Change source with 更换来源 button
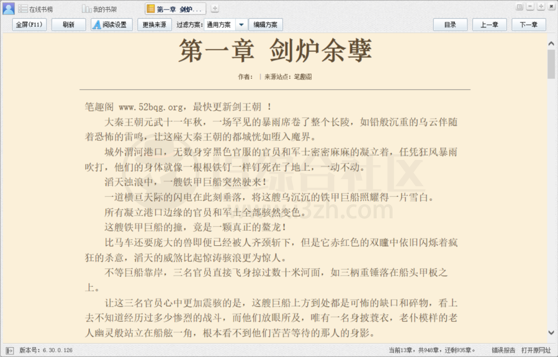The image size is (558, 357). pos(154,25)
